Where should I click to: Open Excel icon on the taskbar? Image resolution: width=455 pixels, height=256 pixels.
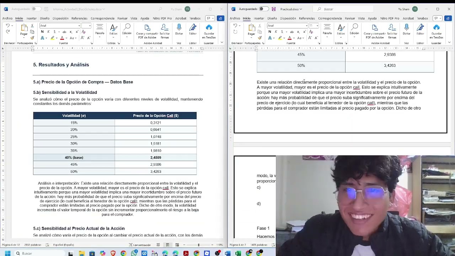(x=237, y=253)
